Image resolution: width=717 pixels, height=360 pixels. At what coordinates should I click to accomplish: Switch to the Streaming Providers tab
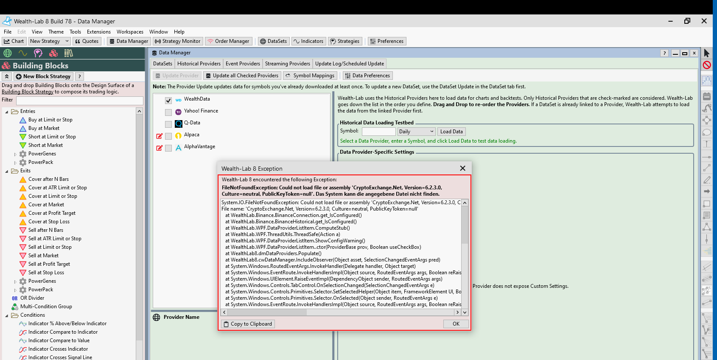pyautogui.click(x=288, y=64)
